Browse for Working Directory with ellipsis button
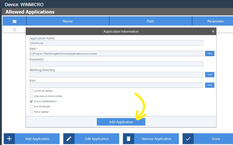Viewport: 233px width, 145px height. click(x=210, y=75)
